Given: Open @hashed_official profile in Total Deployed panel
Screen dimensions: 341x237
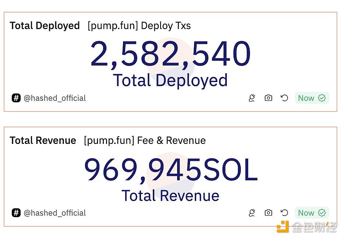Looking at the screenshot, I should click(55, 98).
